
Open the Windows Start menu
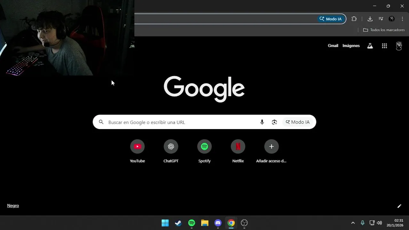pyautogui.click(x=165, y=223)
